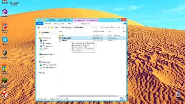Select Библиотеки in navigation pane
This screenshot has width=185, height=104.
click(46, 38)
